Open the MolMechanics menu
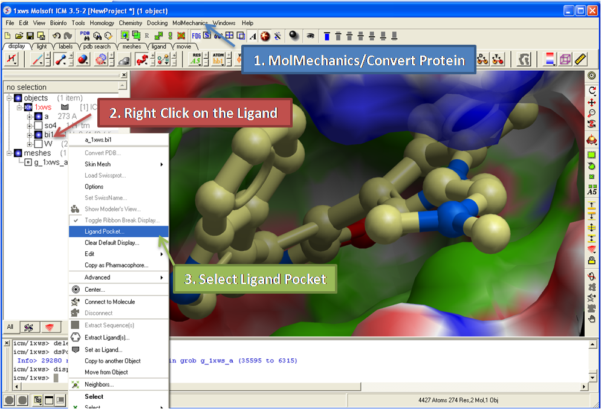 [x=190, y=23]
